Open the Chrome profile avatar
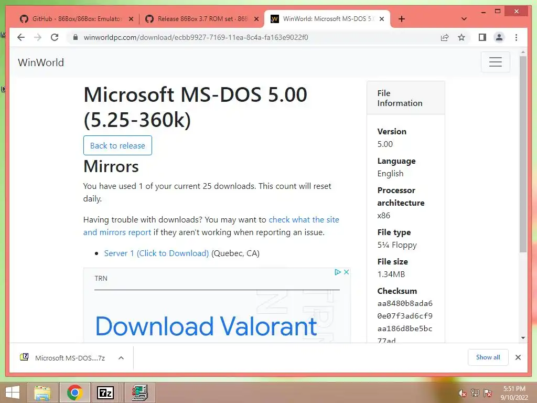This screenshot has width=537, height=403. tap(499, 37)
